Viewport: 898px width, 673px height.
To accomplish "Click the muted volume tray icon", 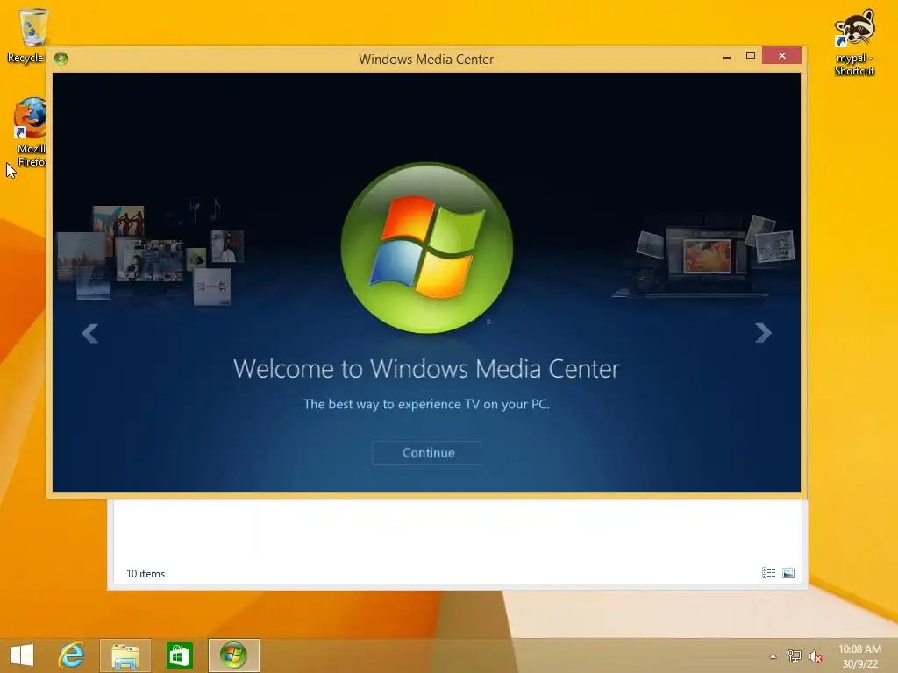I will tap(815, 656).
